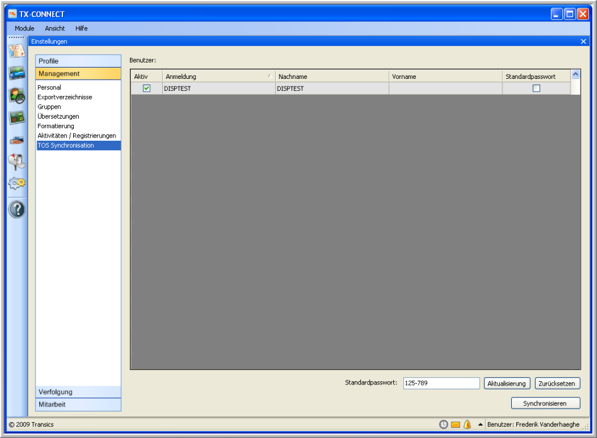Click the table scrollbar up arrow
Viewport: 597px width, 438px height.
point(576,74)
